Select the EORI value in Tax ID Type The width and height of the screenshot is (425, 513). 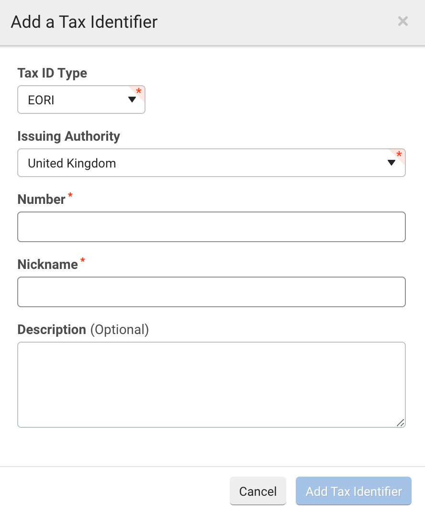click(41, 100)
